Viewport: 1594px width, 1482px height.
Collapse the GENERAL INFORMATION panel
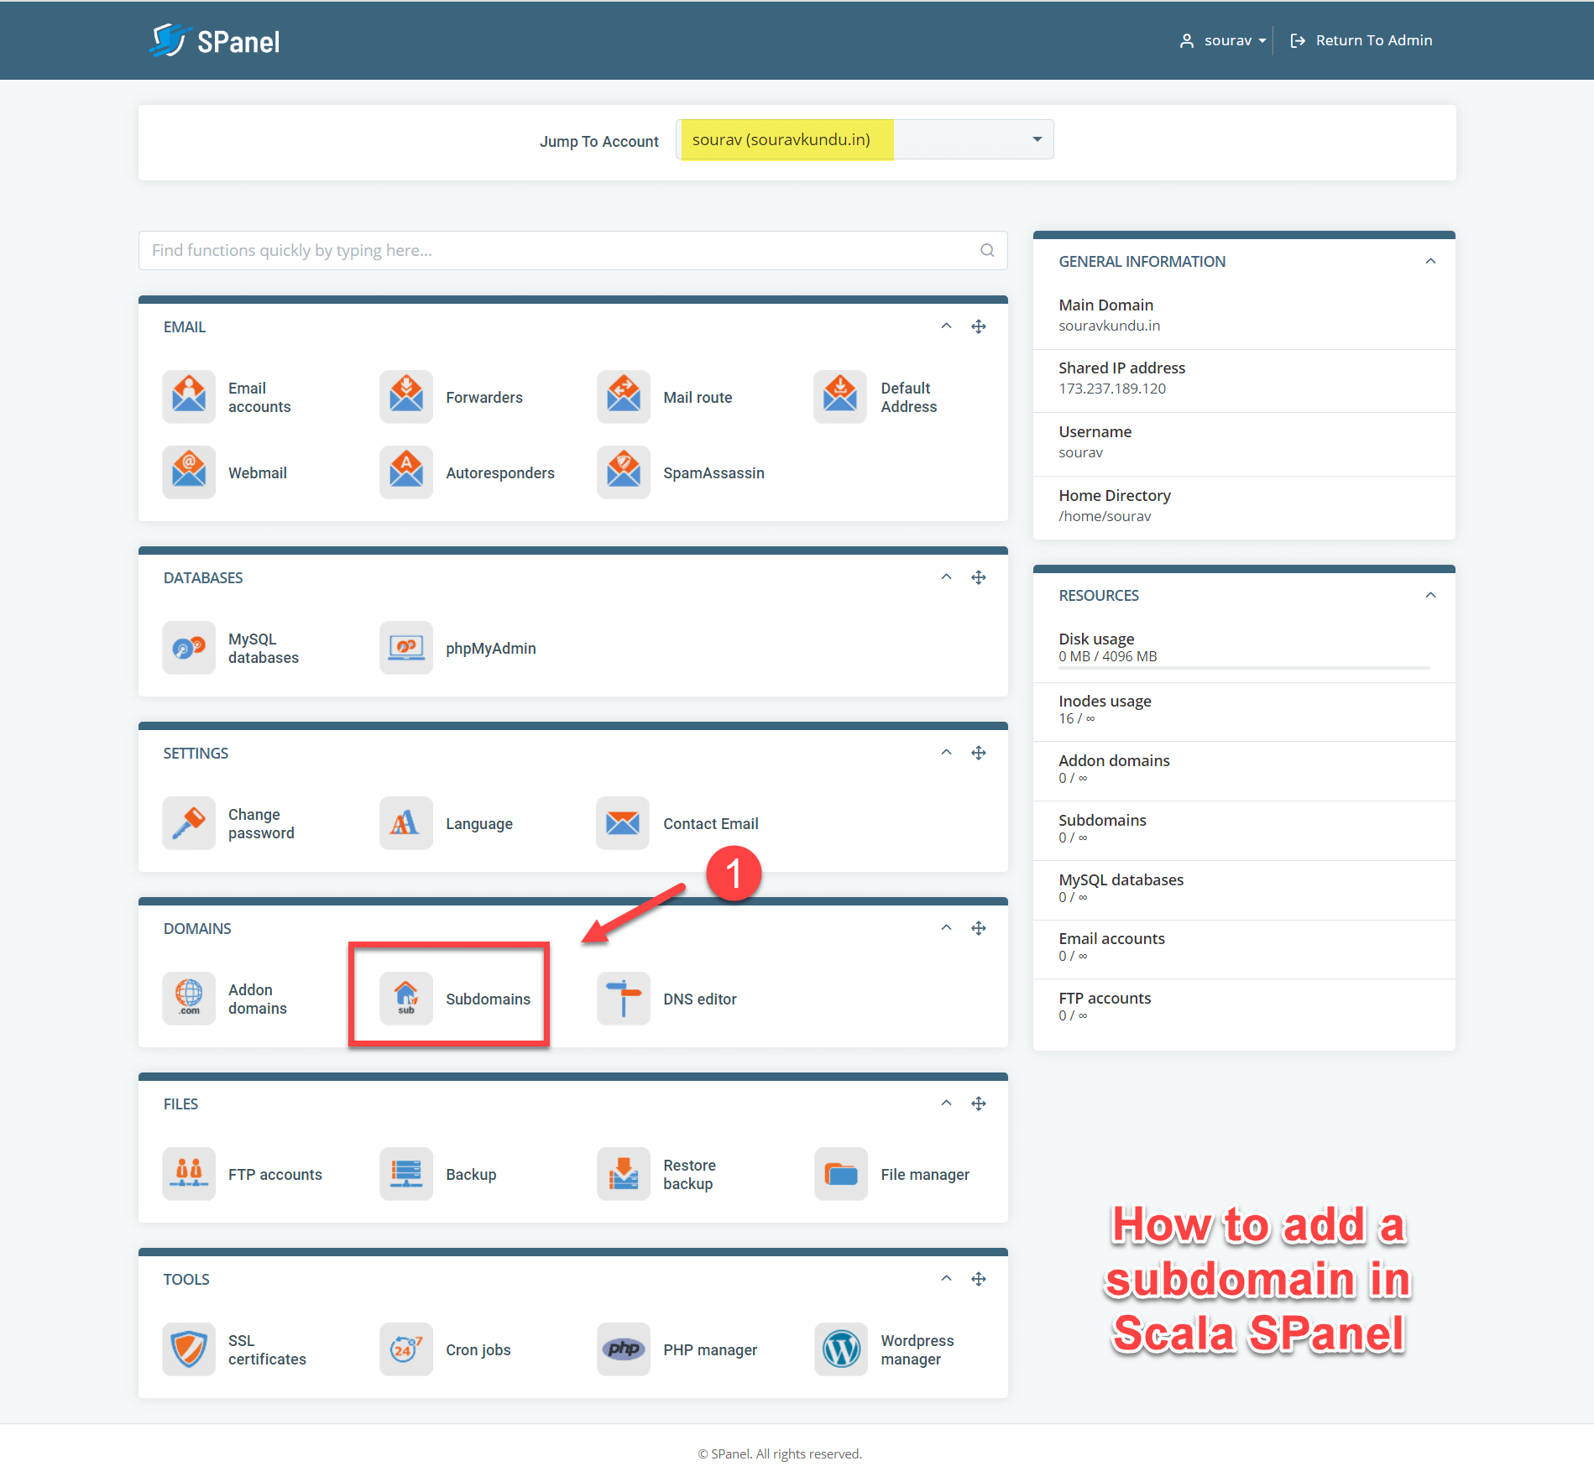[x=1430, y=261]
